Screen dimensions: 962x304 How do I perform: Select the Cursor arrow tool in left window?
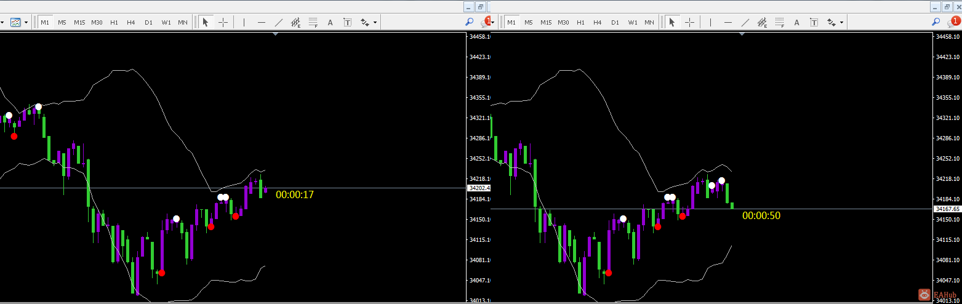(206, 22)
